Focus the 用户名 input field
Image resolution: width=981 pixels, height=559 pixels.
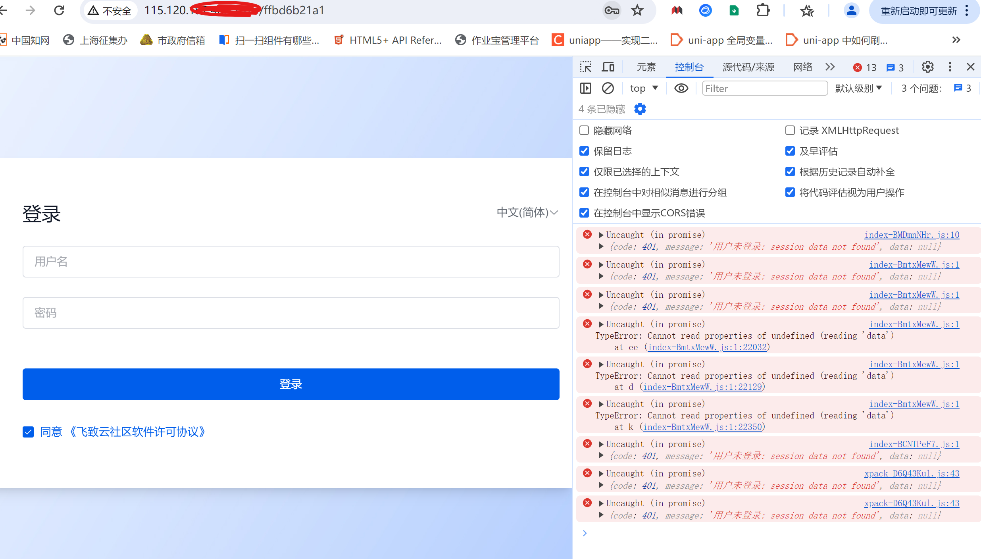tap(291, 262)
